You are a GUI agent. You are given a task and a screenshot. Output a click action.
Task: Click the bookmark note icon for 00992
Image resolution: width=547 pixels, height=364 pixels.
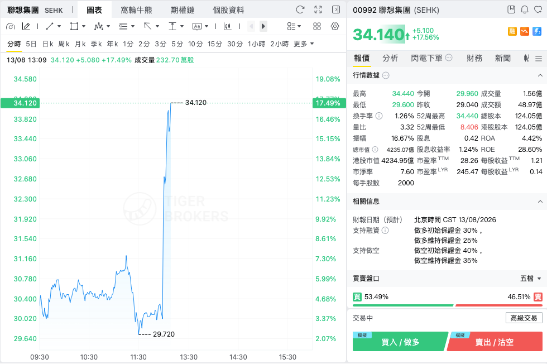click(x=511, y=9)
